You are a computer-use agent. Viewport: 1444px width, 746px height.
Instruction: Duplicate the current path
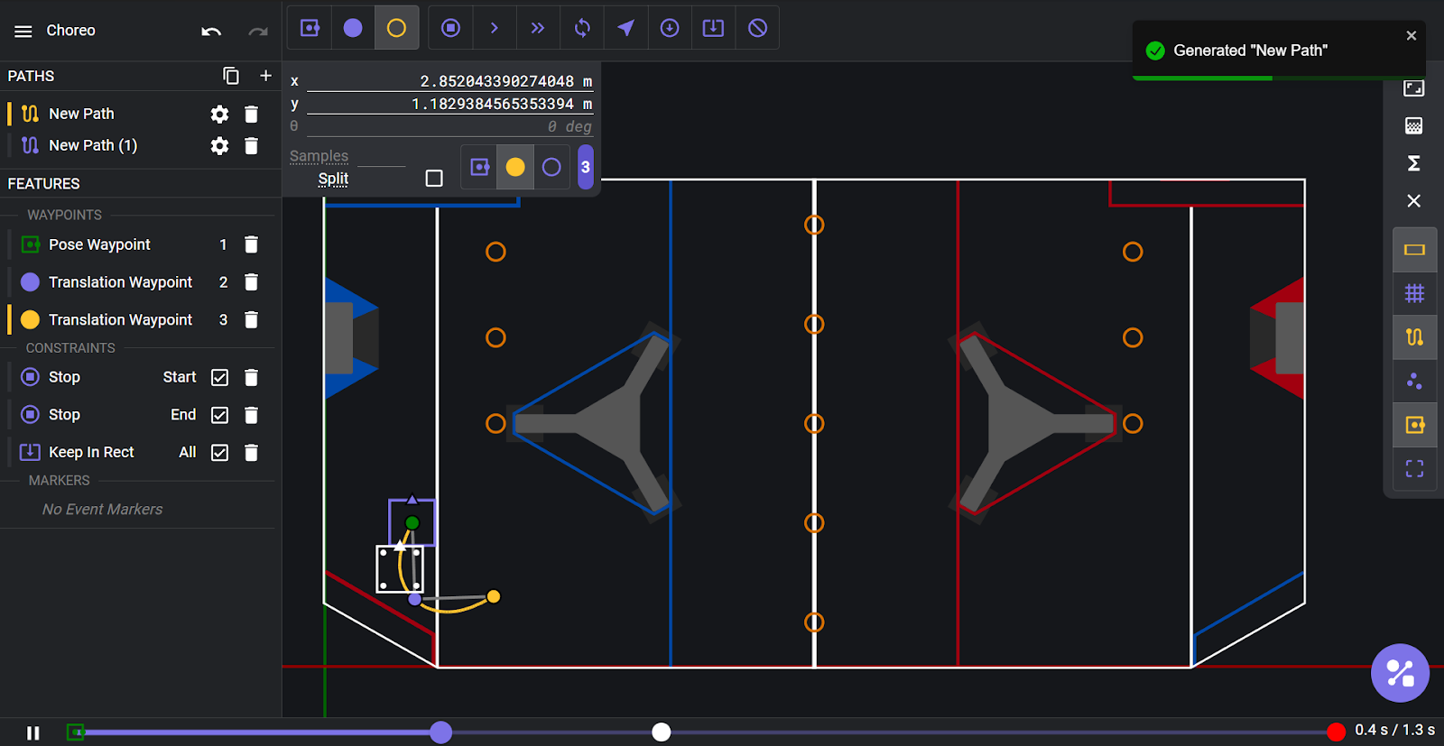[x=231, y=76]
